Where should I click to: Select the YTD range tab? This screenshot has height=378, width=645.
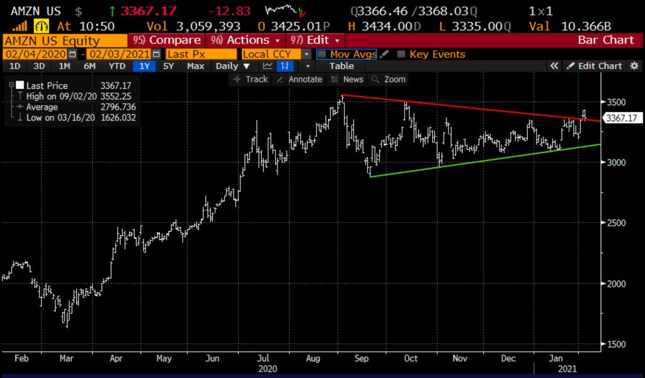point(117,66)
